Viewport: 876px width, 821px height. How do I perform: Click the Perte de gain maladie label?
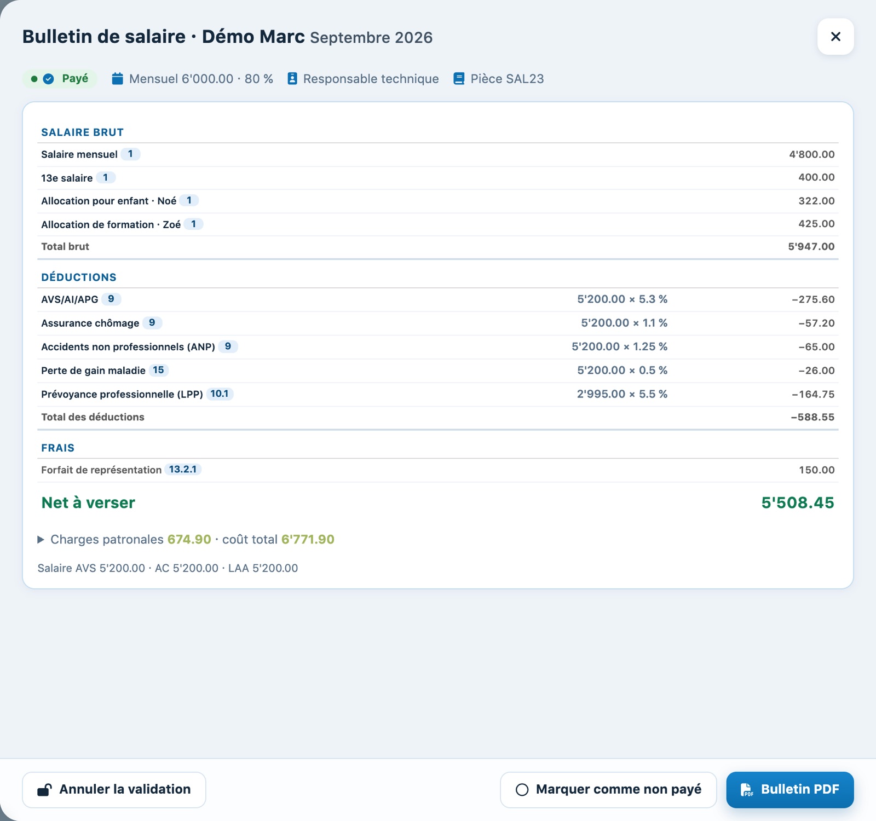tap(93, 371)
